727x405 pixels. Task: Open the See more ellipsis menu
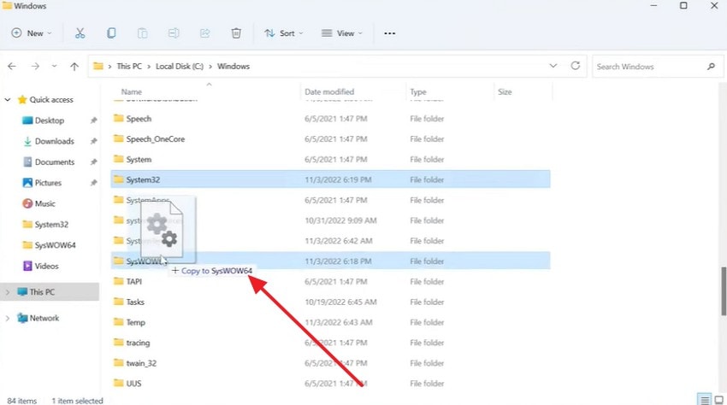[389, 33]
